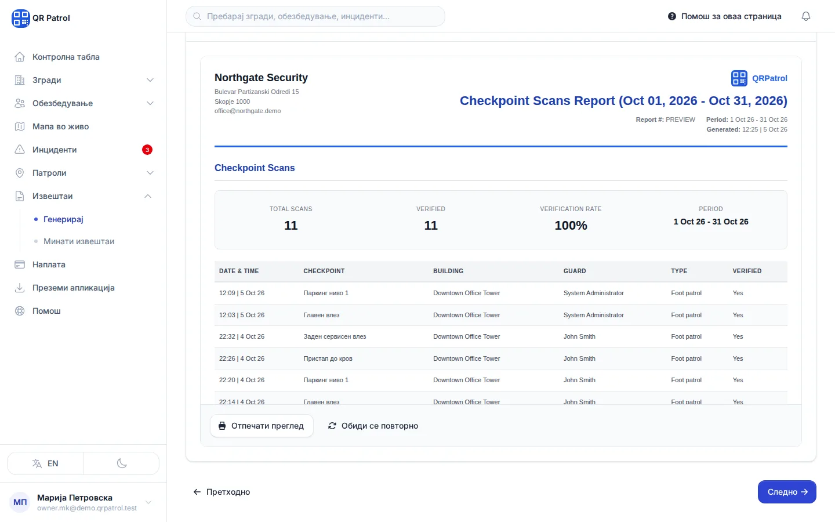The width and height of the screenshot is (835, 522).
Task: Collapse the Извештаи submenu chevron
Action: 148,196
